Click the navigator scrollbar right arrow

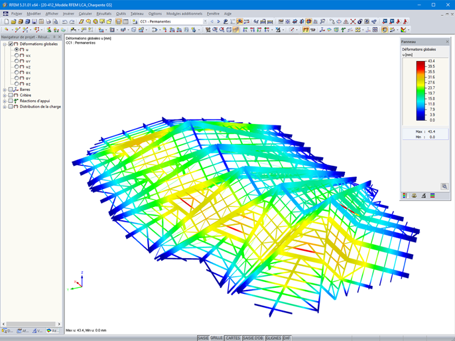click(59, 324)
